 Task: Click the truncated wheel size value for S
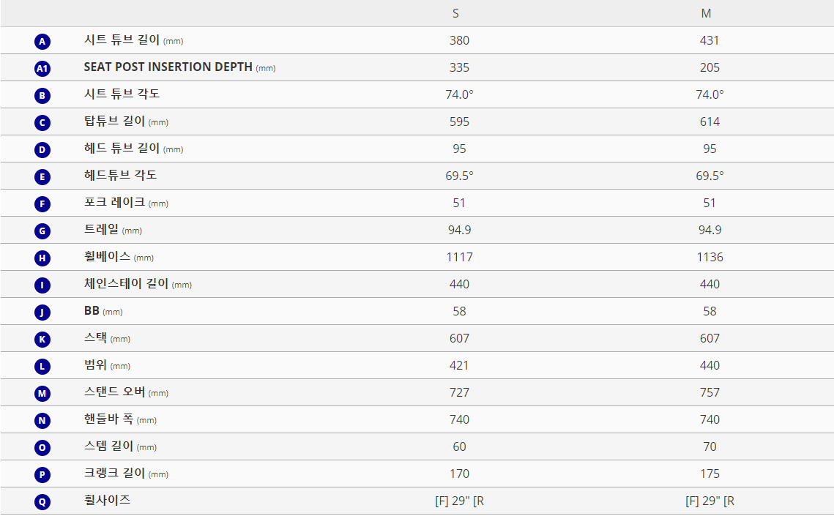pos(460,501)
